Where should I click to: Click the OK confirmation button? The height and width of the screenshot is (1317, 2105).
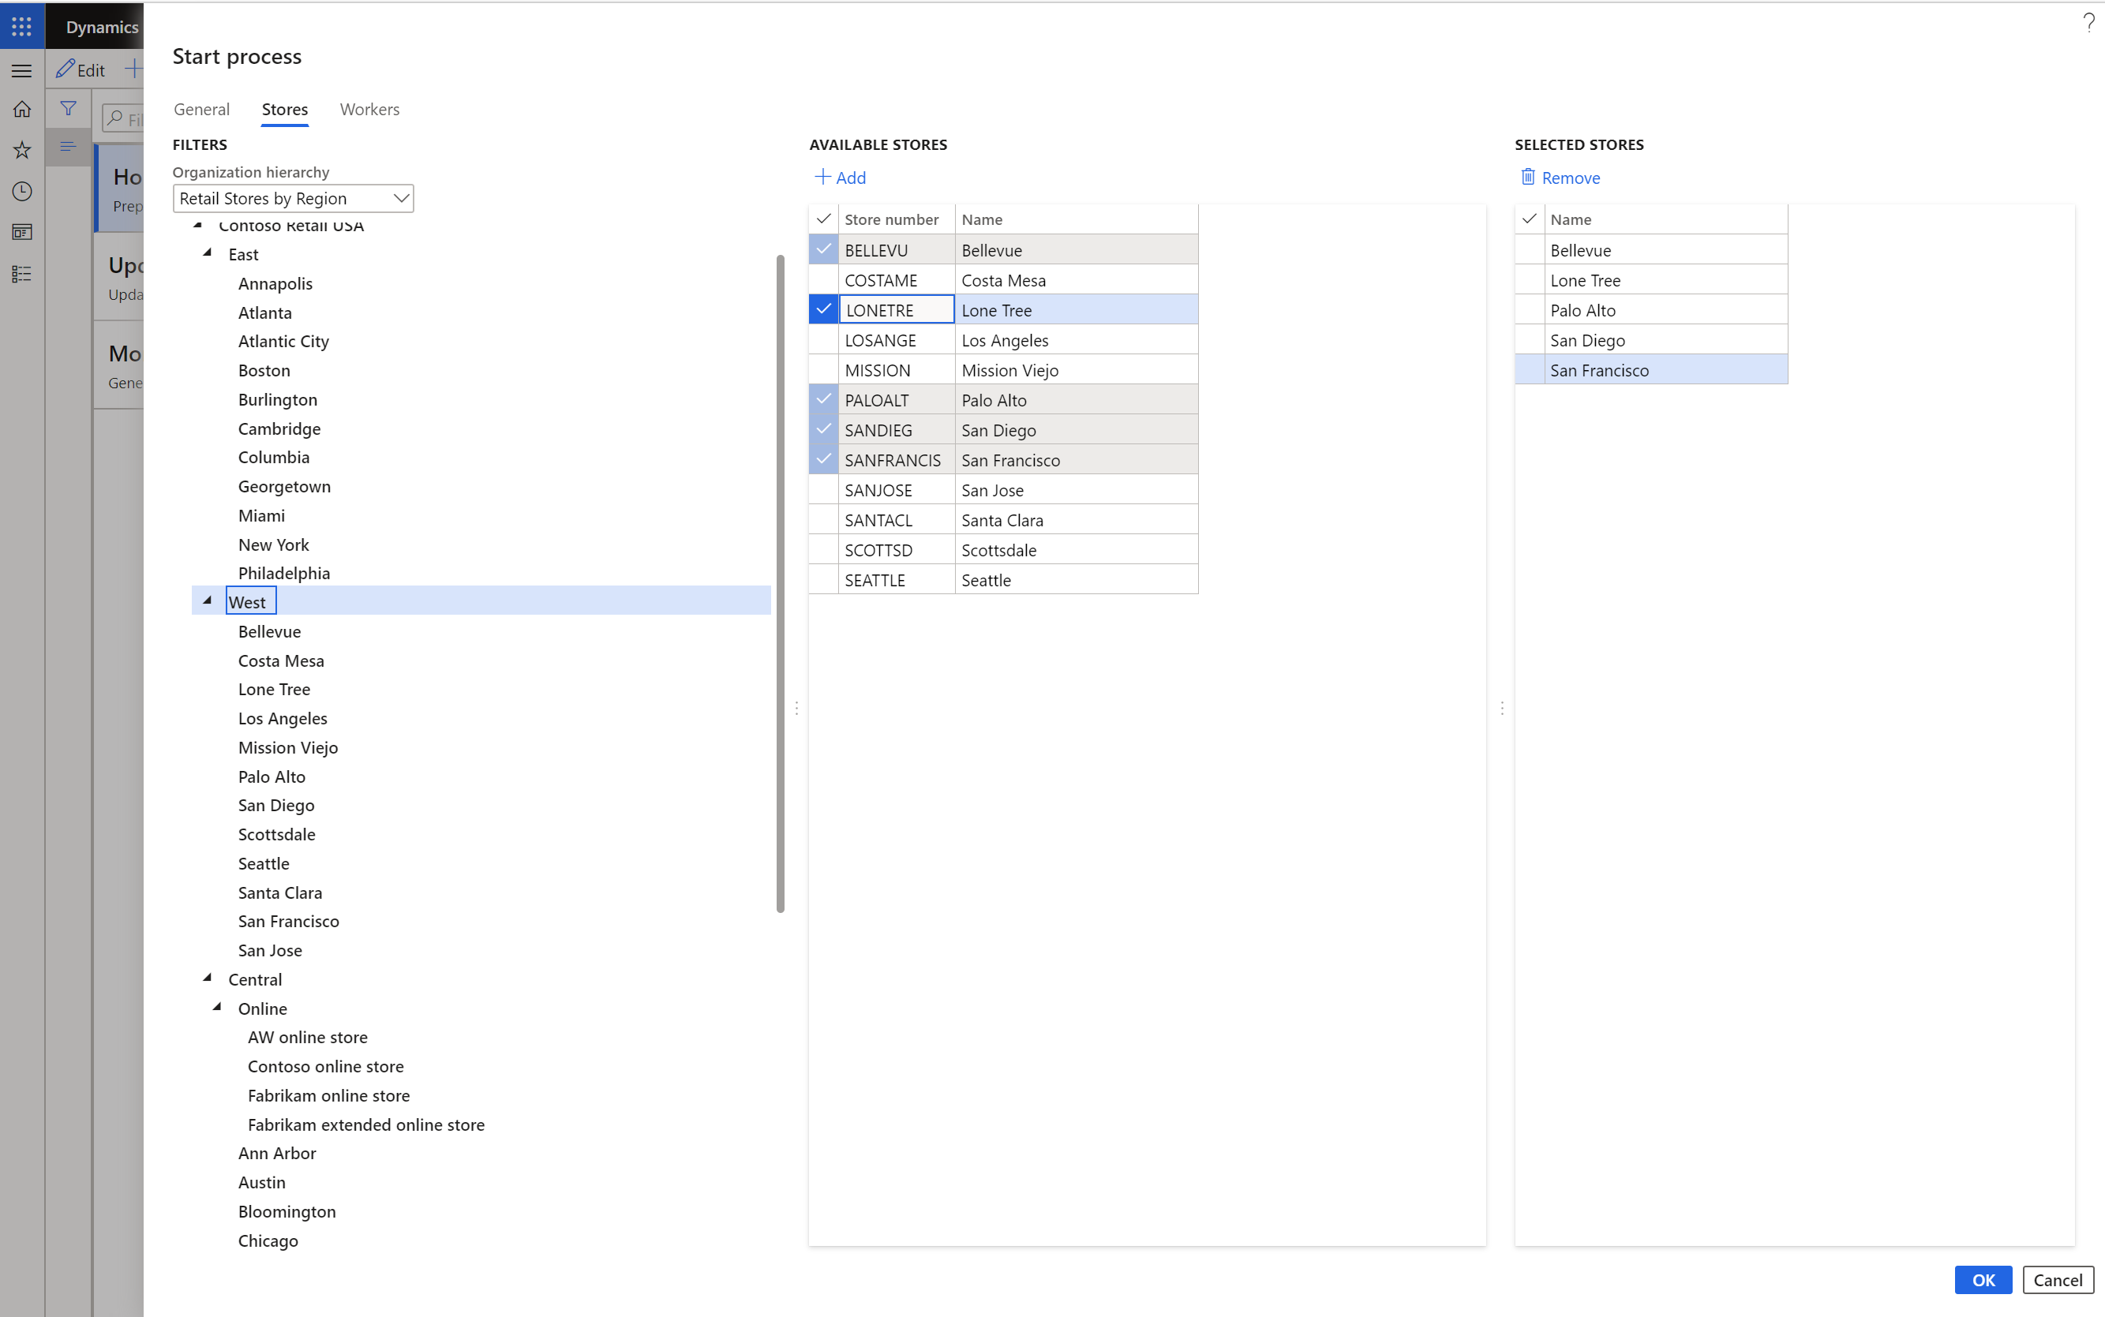pos(1982,1279)
